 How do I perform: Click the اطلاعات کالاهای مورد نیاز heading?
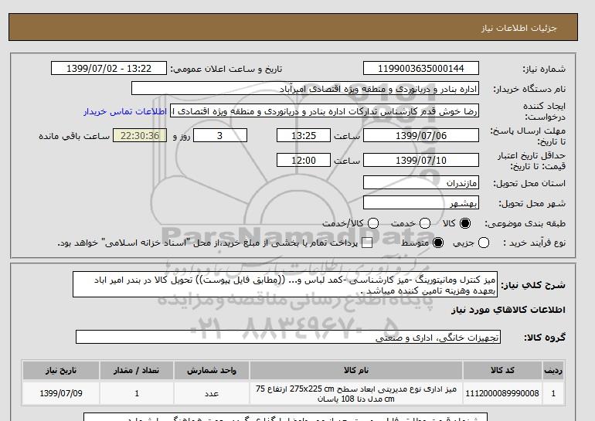tap(508, 310)
